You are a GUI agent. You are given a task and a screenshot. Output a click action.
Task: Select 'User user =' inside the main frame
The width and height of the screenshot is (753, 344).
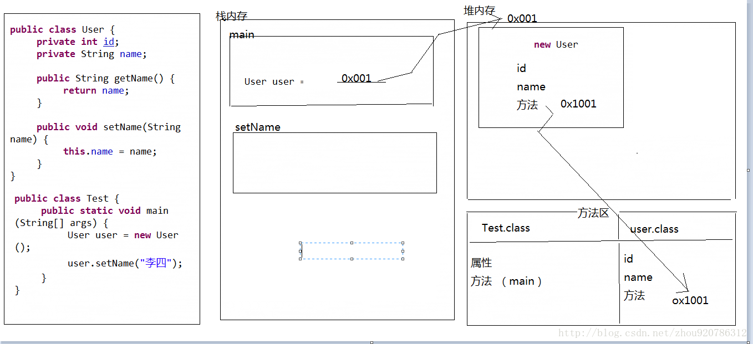[274, 82]
